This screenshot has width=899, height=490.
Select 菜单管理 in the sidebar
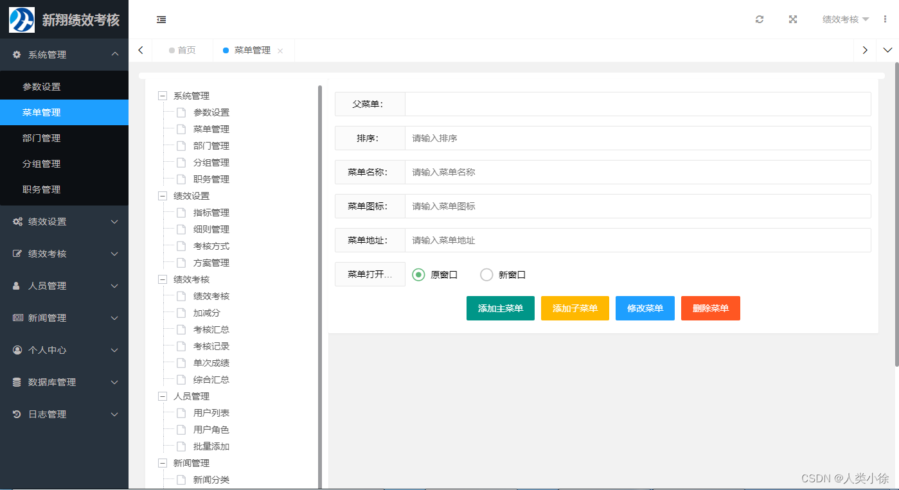(64, 112)
